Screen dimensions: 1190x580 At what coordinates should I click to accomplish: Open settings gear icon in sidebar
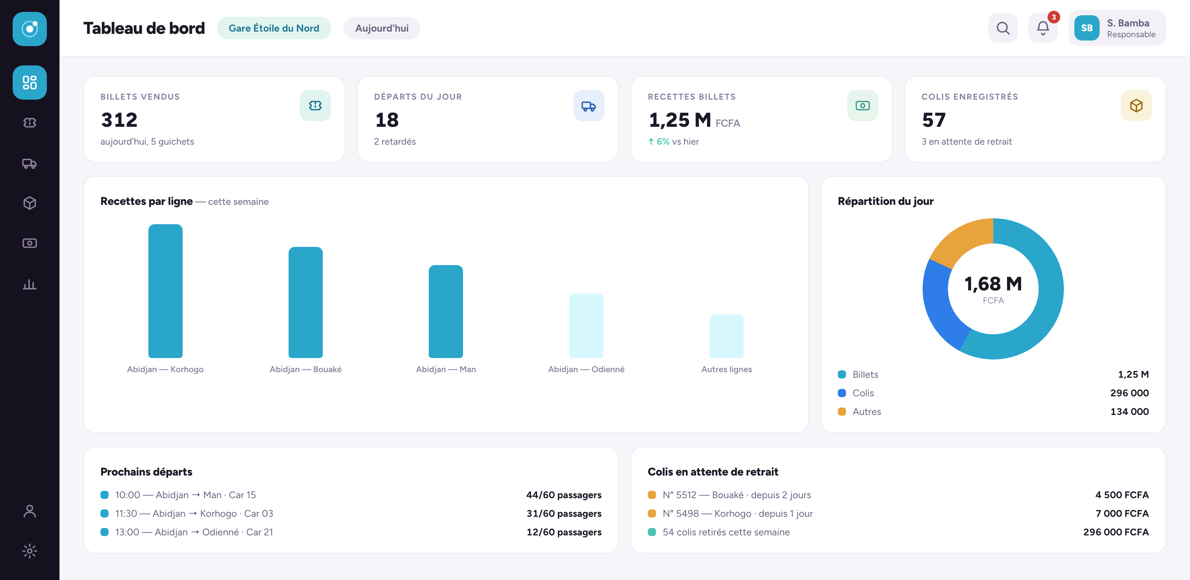pyautogui.click(x=30, y=551)
